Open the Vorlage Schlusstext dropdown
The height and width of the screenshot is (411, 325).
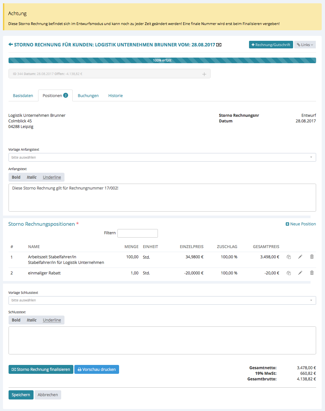click(x=162, y=300)
